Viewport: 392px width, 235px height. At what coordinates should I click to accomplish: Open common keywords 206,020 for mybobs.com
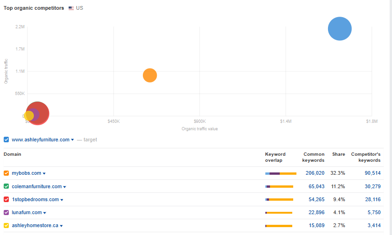click(315, 173)
